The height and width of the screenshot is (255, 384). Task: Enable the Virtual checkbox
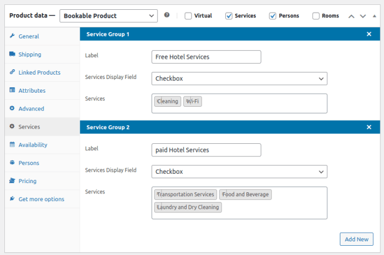(x=188, y=16)
